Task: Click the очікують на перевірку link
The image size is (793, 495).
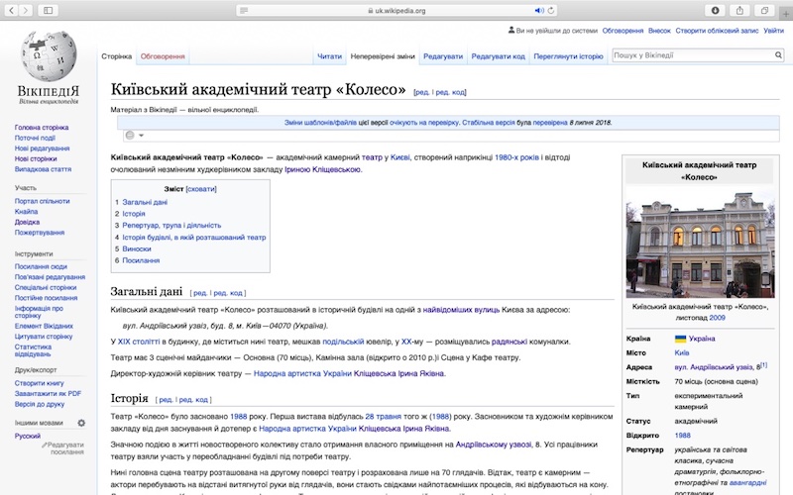Action: click(x=424, y=123)
